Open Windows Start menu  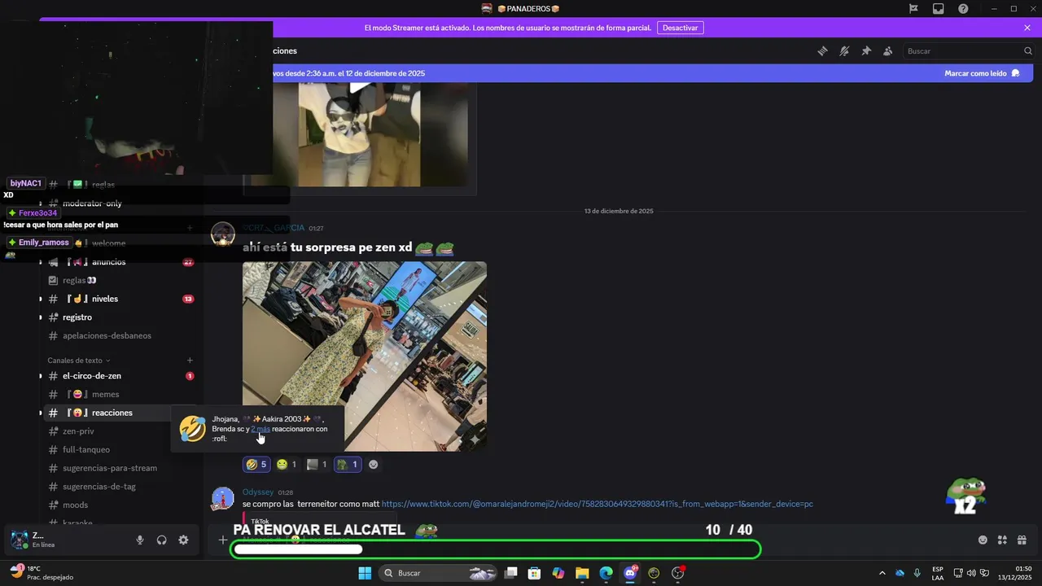[x=365, y=573]
